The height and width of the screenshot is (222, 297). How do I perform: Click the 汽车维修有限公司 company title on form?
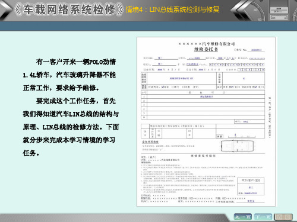(x=207, y=44)
